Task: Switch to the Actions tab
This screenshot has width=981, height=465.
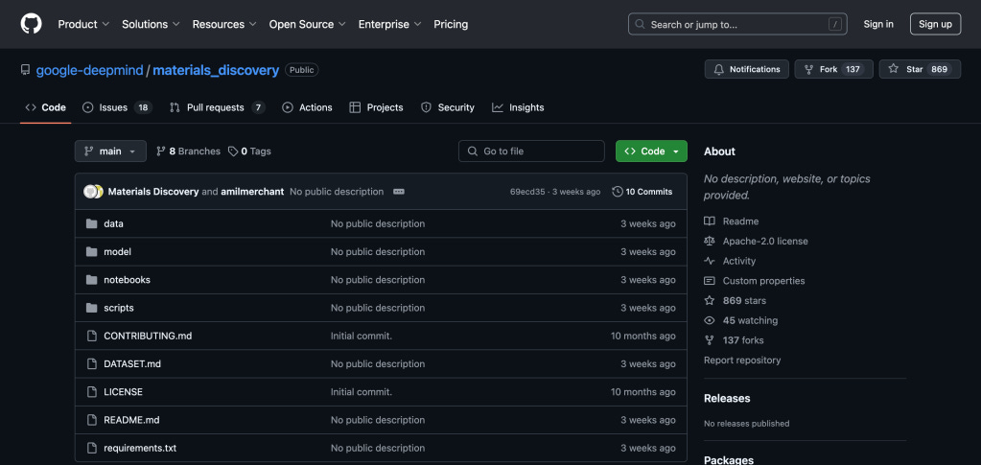Action: point(307,107)
